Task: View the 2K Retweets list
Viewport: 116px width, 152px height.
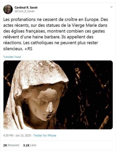Action: point(11,145)
